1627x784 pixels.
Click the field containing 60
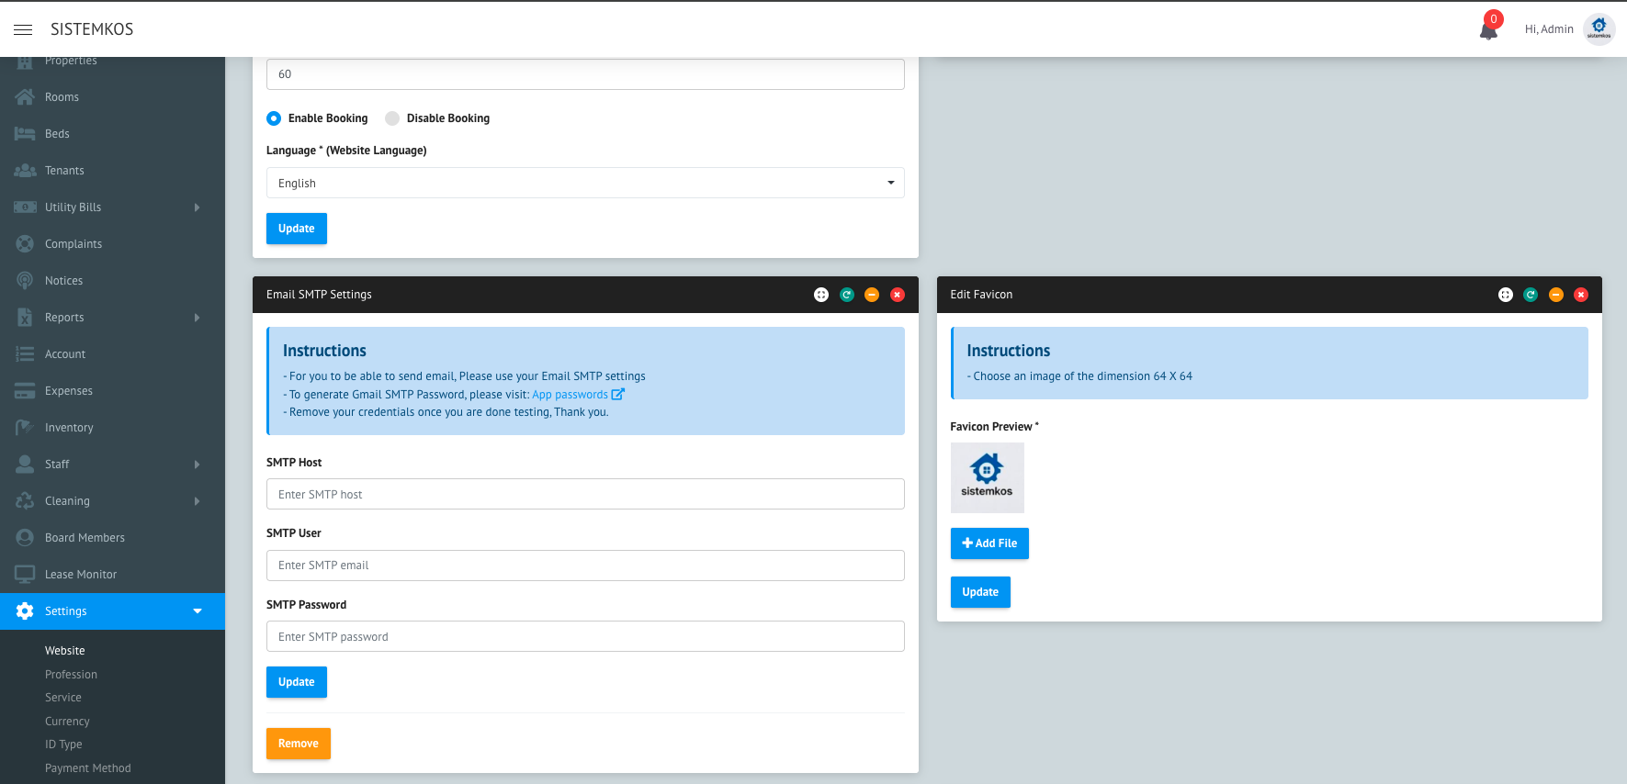pyautogui.click(x=585, y=74)
